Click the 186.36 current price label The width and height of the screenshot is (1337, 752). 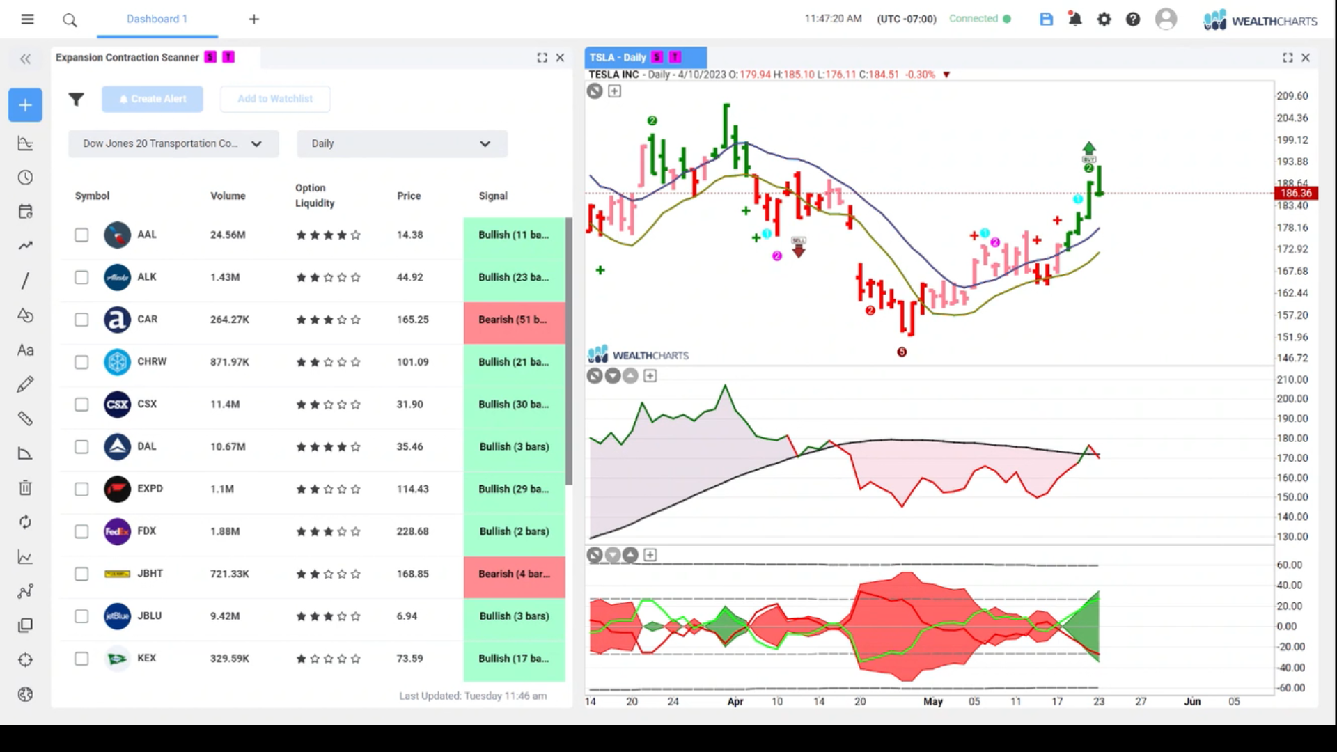pyautogui.click(x=1295, y=193)
